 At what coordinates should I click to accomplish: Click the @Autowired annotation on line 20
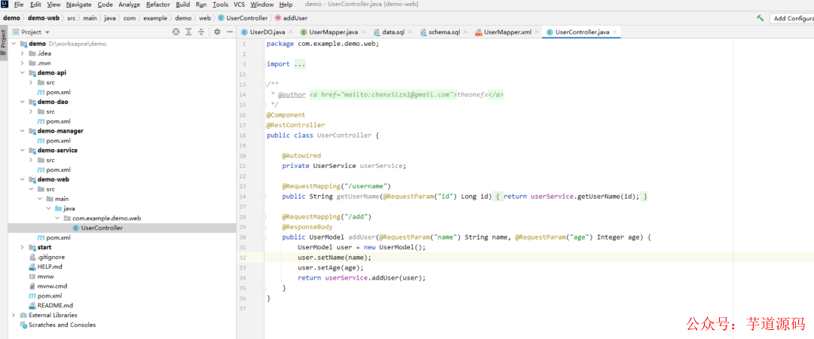(301, 156)
